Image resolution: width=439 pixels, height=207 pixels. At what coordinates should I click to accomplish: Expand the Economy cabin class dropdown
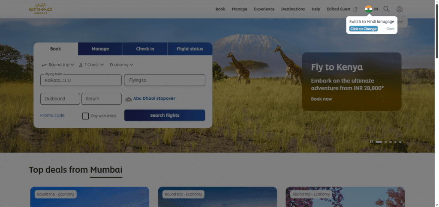121,65
